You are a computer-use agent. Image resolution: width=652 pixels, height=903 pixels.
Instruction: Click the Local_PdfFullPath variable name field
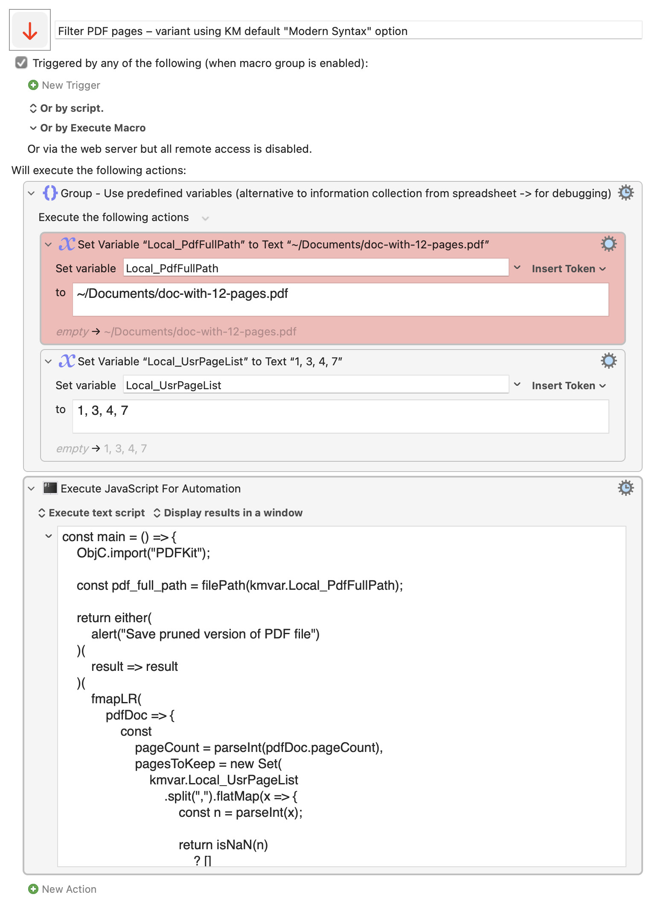(316, 268)
